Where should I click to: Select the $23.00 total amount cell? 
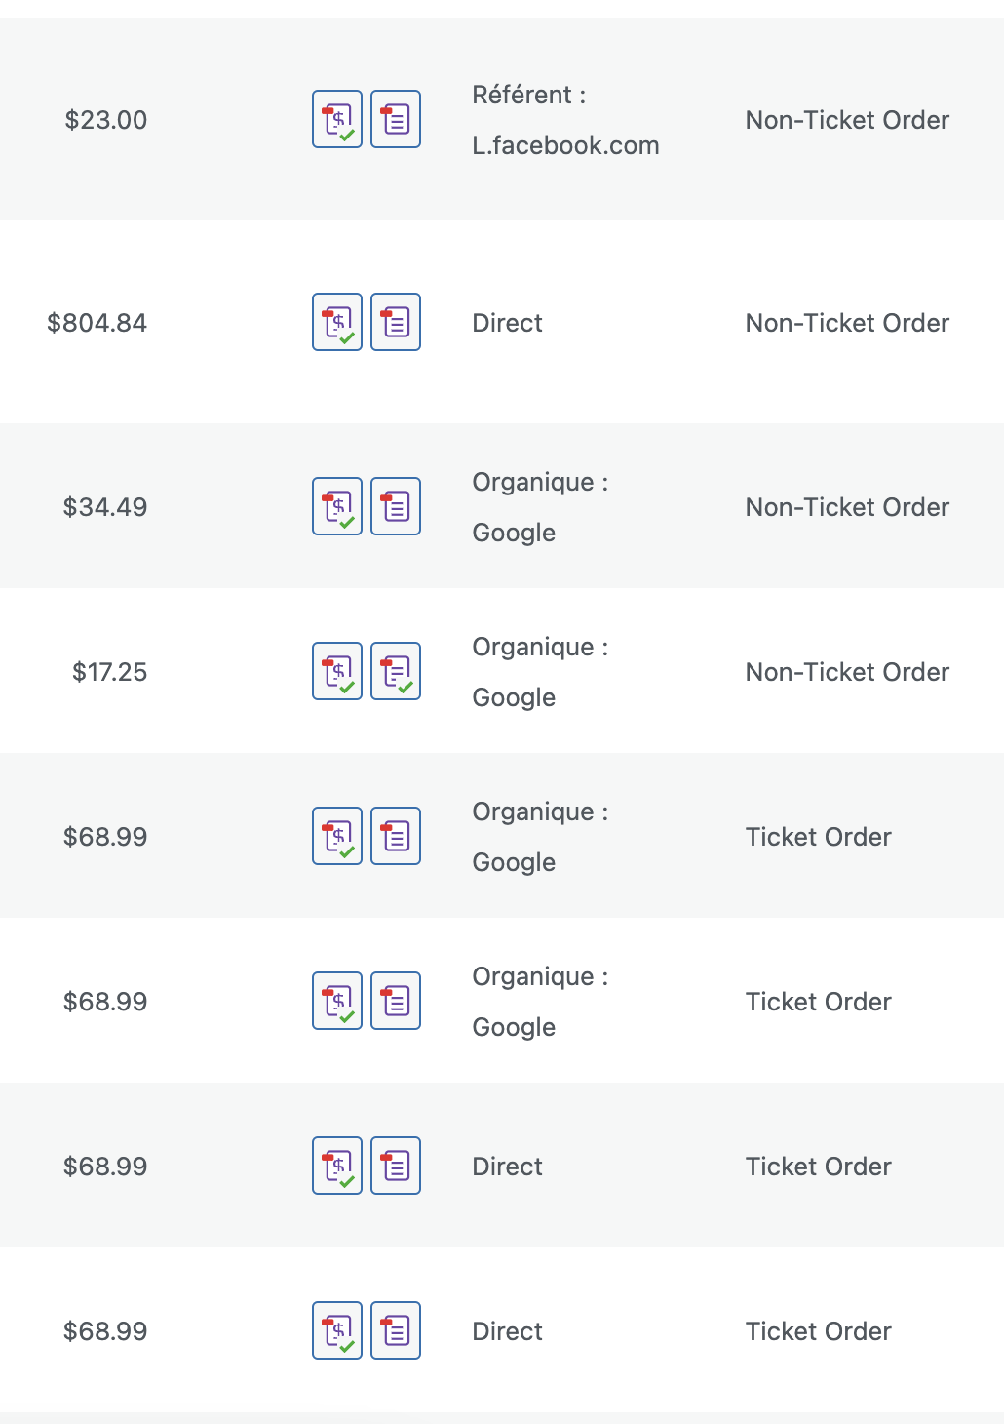click(106, 120)
